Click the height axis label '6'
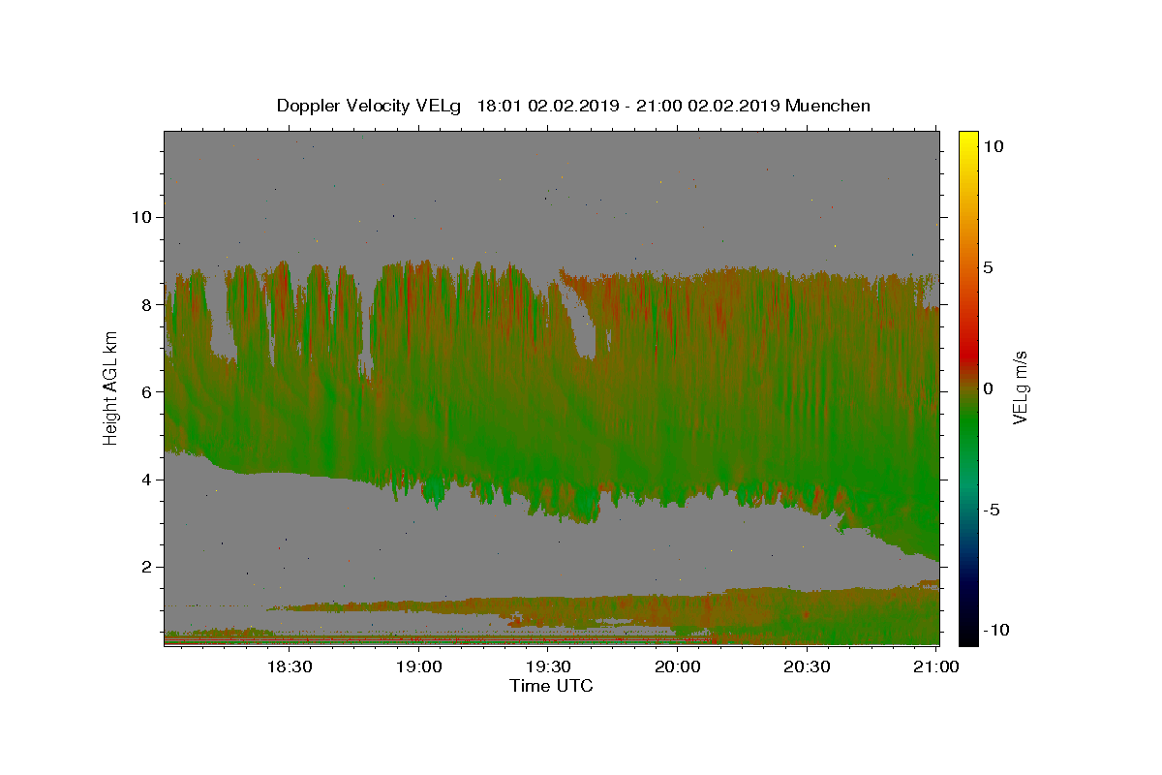This screenshot has height=775, width=1162. 147,391
